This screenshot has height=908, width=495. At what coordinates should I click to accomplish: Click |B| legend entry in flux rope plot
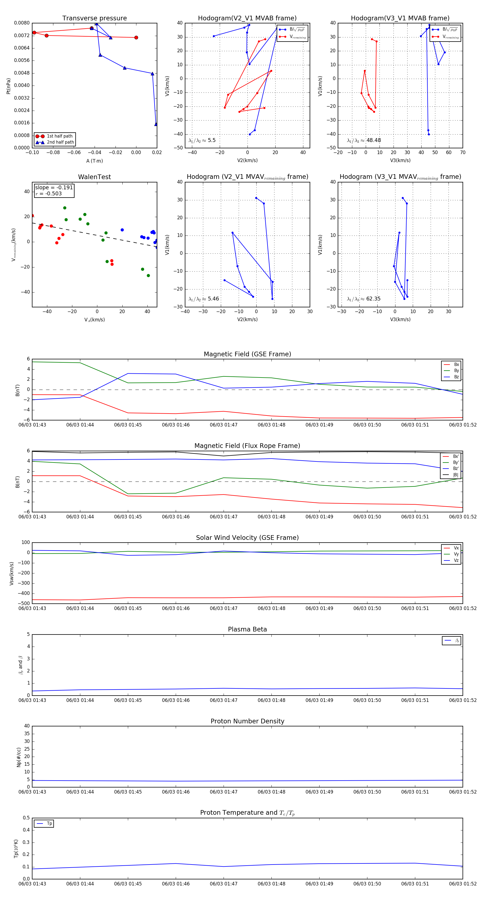451,475
